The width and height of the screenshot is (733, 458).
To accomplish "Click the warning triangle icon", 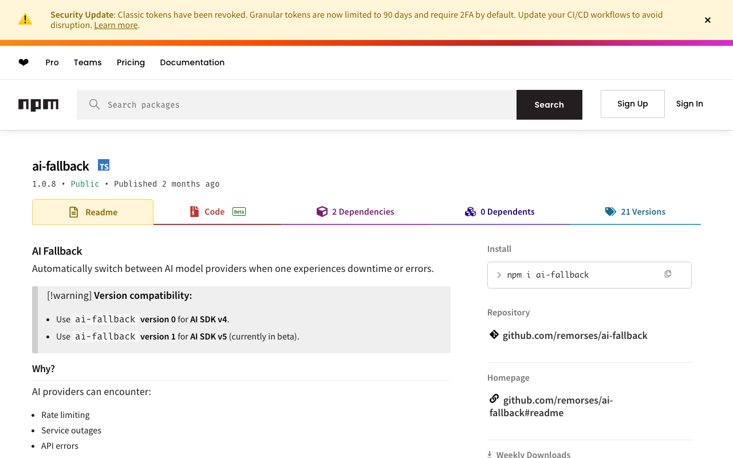I will point(25,19).
